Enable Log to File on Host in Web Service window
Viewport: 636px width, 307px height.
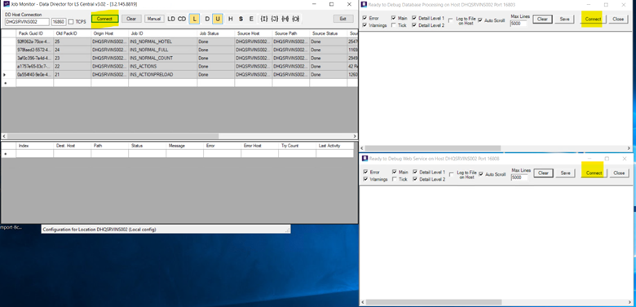click(x=452, y=174)
